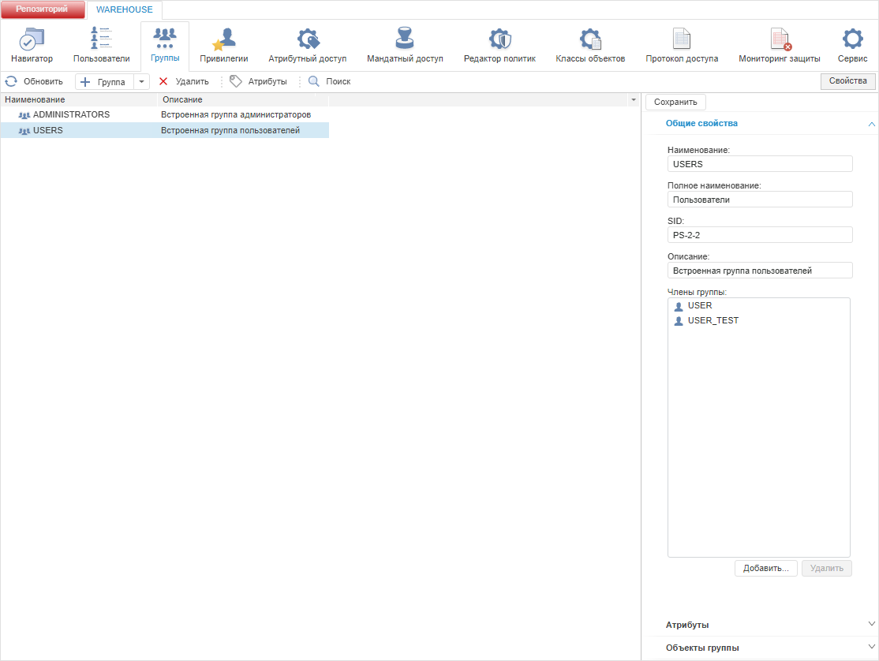
Task: Switch to the WAREHOUSE tab
Action: point(125,9)
